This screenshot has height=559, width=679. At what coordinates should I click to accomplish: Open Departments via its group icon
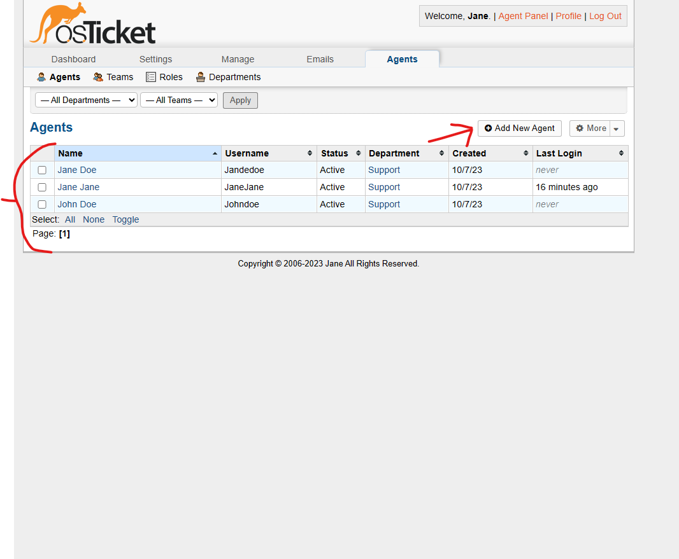tap(201, 76)
